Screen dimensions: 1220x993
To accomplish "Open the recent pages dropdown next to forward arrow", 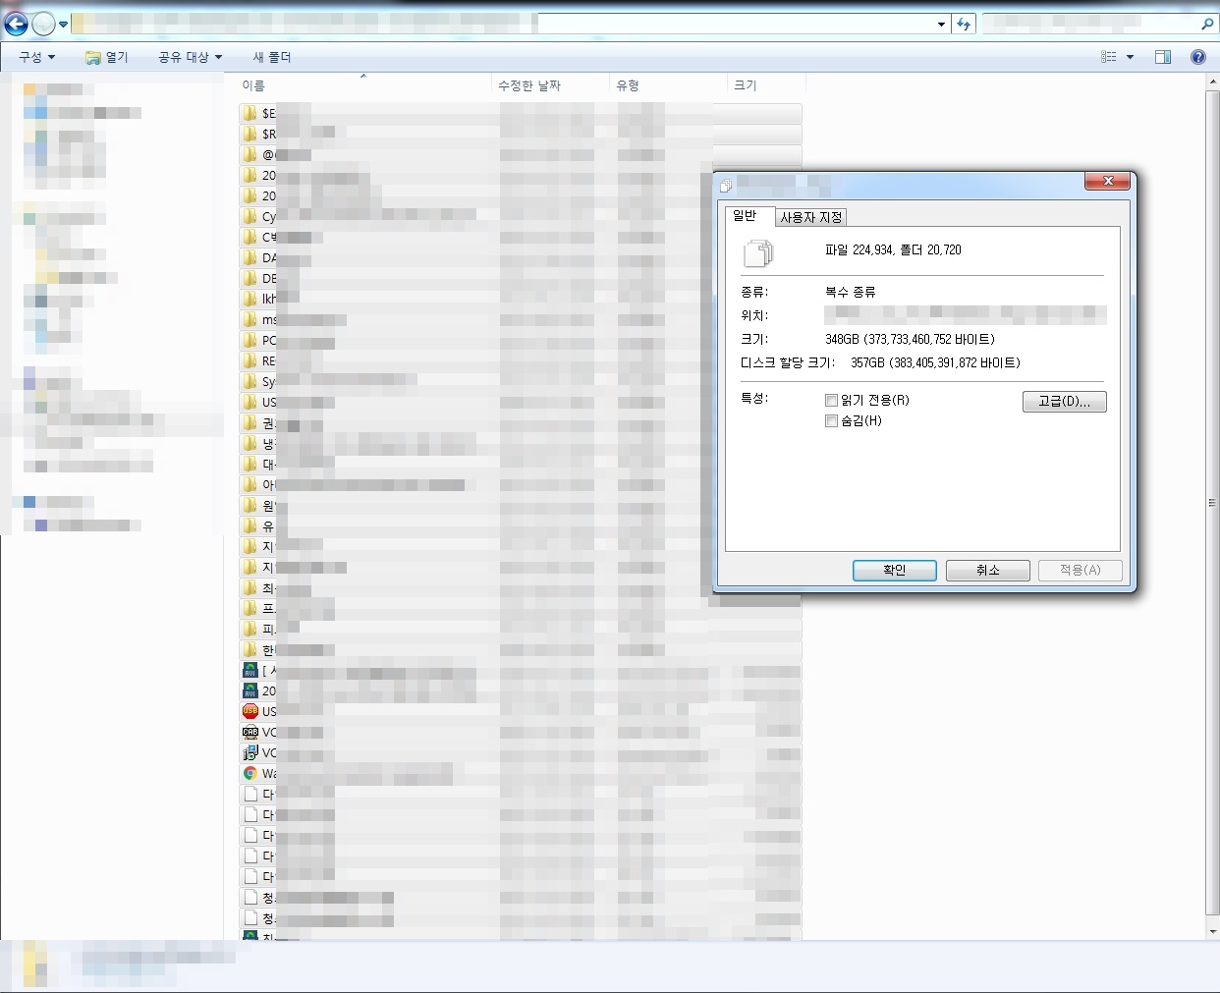I will 64,25.
